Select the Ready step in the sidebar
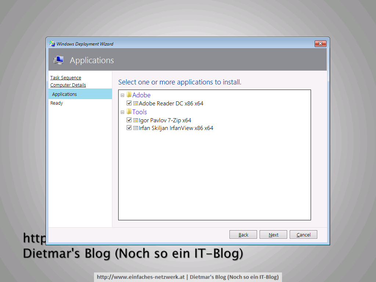Image resolution: width=376 pixels, height=282 pixels. (x=57, y=103)
